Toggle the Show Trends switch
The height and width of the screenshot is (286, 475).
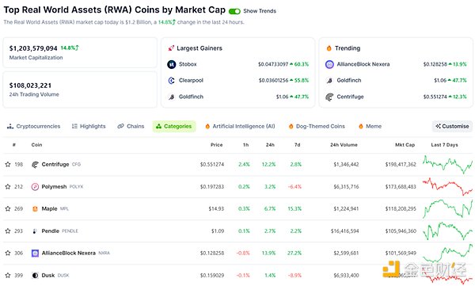pos(234,11)
